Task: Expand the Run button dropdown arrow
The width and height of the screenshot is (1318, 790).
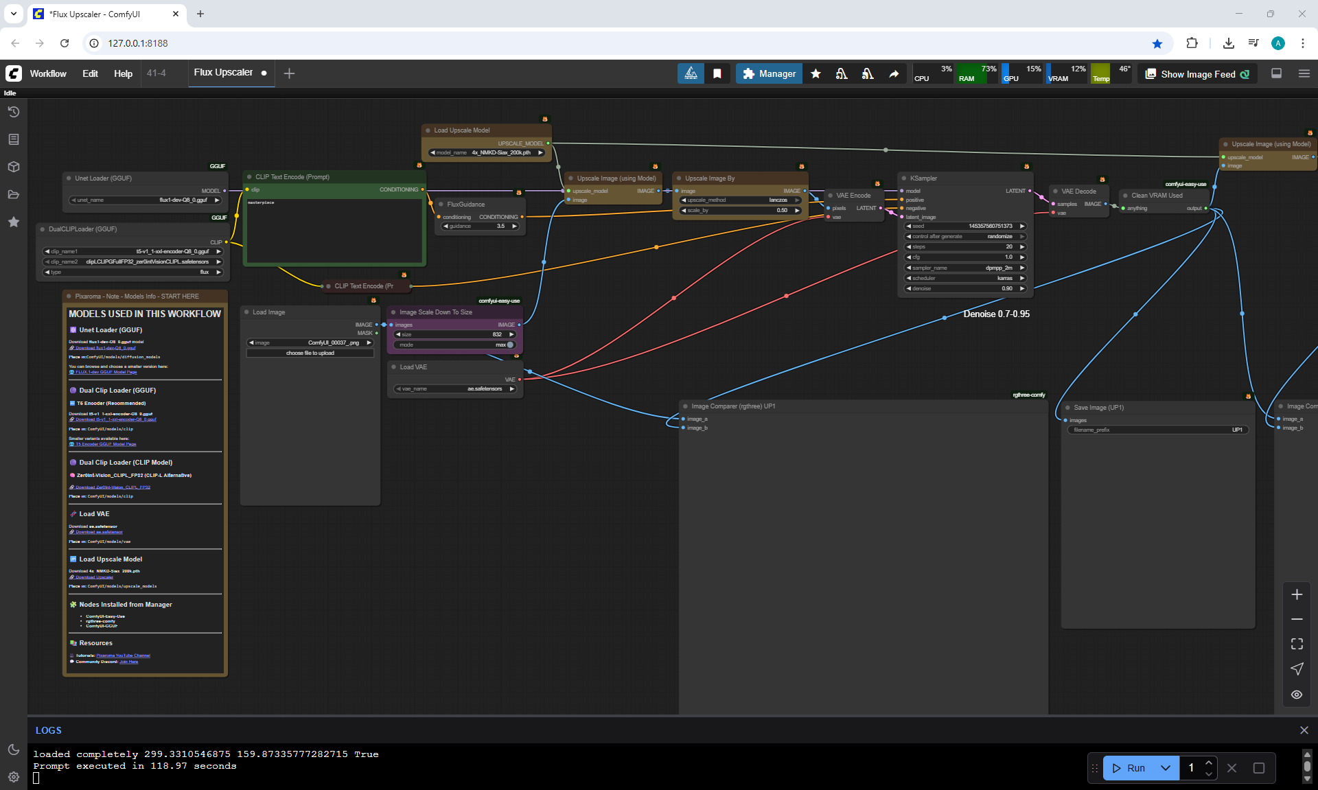Action: (x=1166, y=768)
